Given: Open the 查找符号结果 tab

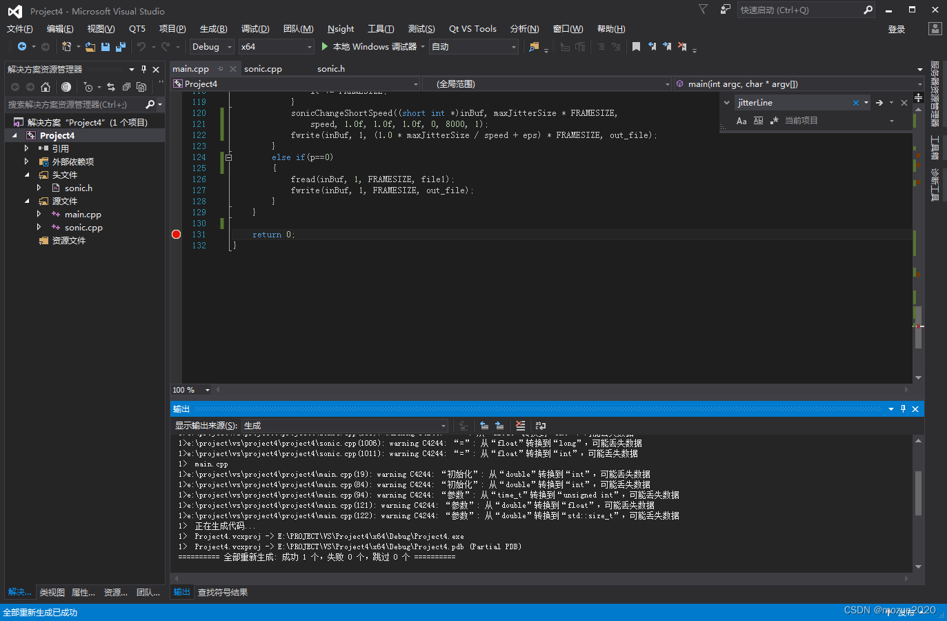Looking at the screenshot, I should tap(223, 592).
